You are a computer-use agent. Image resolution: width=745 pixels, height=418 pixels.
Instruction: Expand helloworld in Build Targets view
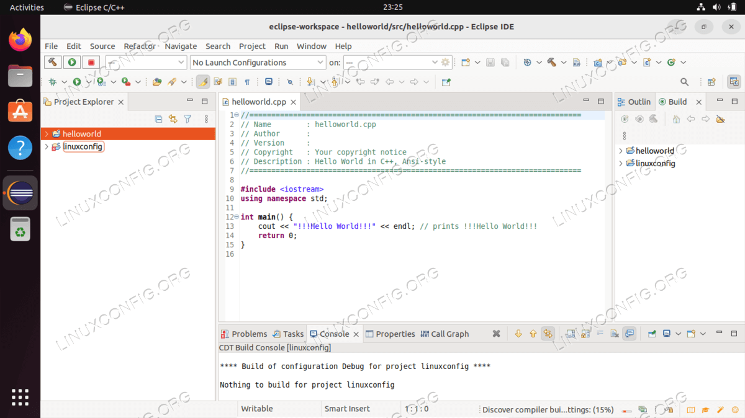click(x=621, y=151)
